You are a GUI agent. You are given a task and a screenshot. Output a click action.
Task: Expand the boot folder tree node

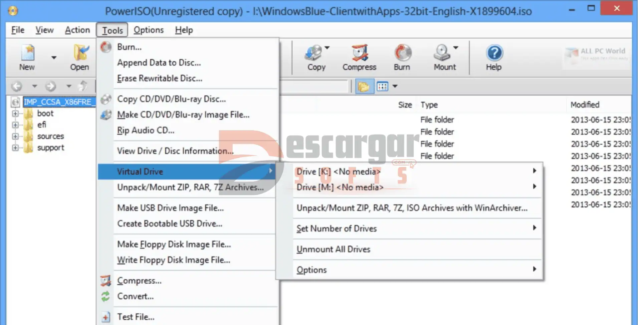coord(15,114)
